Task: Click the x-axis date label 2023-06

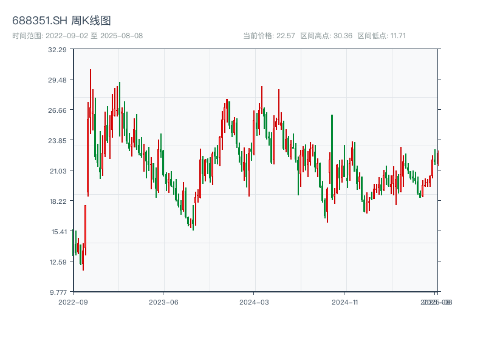Action: pyautogui.click(x=163, y=302)
